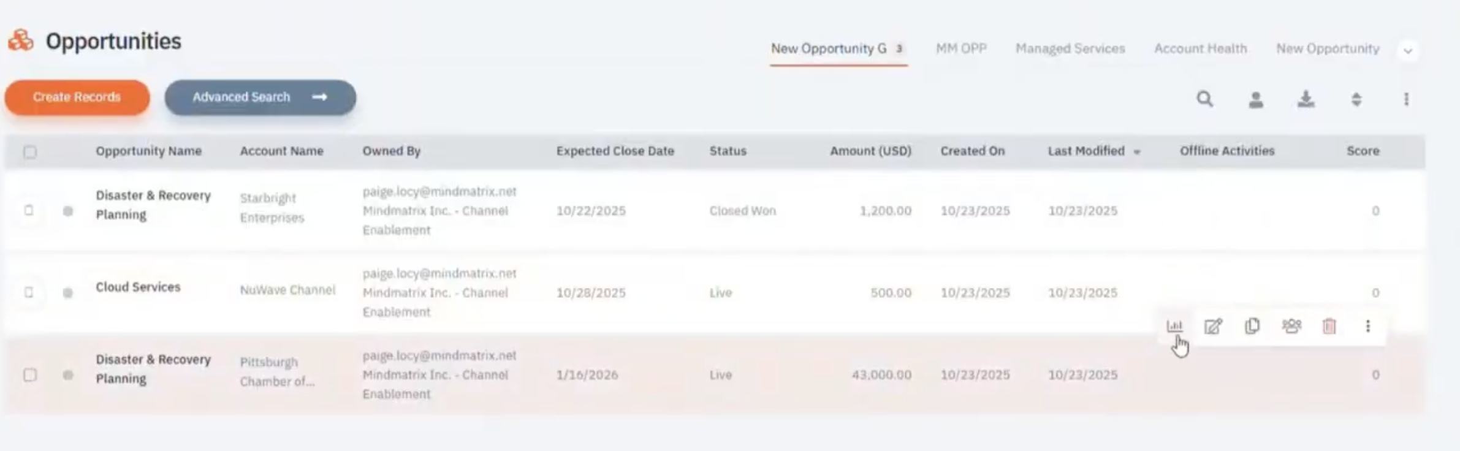Screen dimensions: 1460x451
Task: Click the download records icon
Action: 1306,99
